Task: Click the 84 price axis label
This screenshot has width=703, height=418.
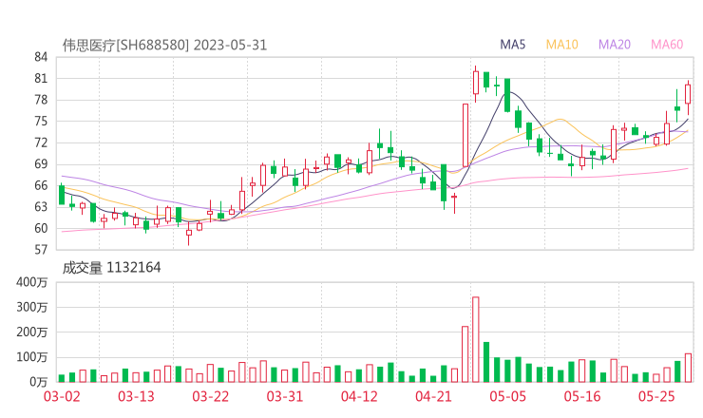Action: point(41,57)
